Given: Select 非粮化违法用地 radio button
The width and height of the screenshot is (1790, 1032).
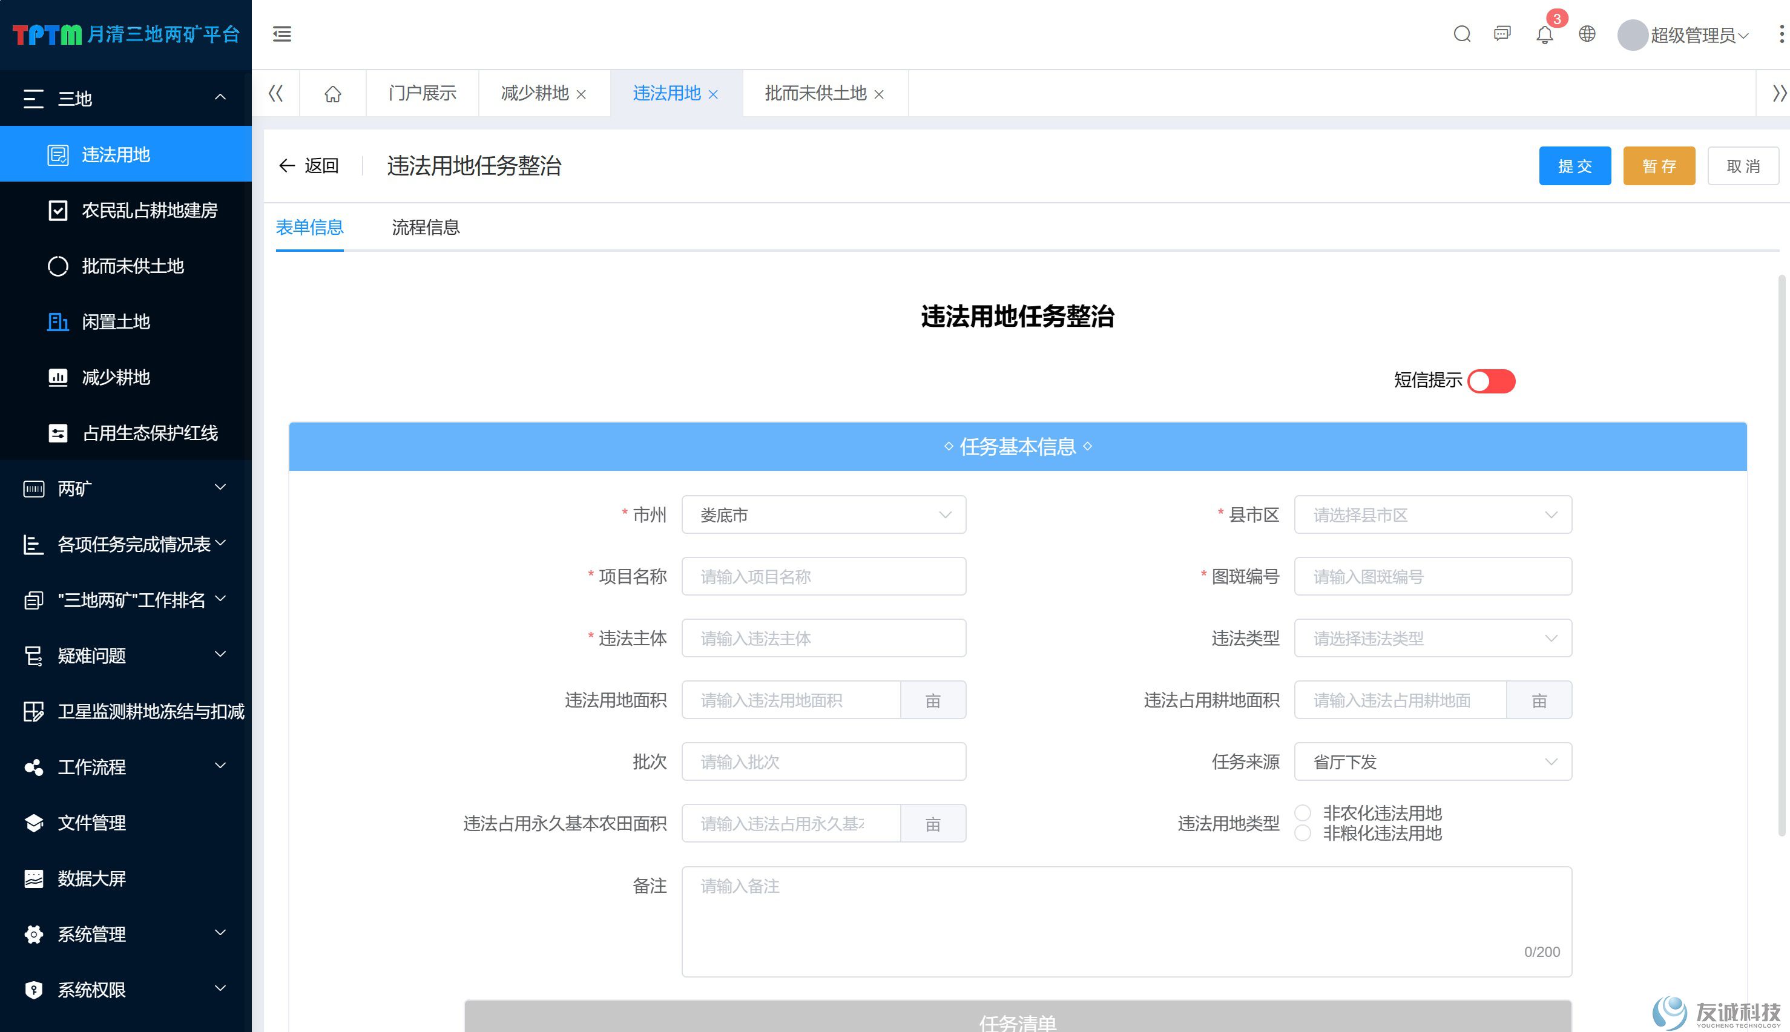Looking at the screenshot, I should point(1303,833).
